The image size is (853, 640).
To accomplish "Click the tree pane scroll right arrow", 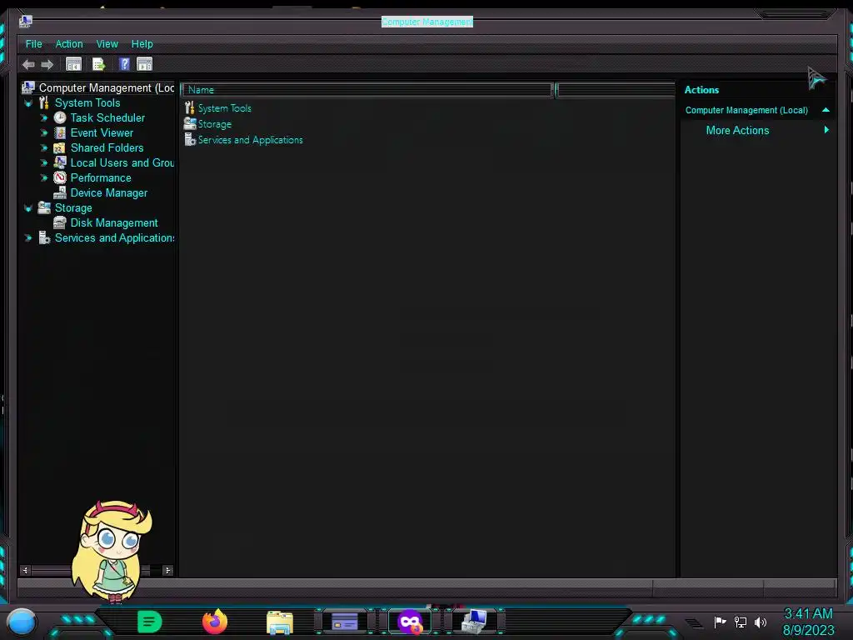I will coord(167,570).
